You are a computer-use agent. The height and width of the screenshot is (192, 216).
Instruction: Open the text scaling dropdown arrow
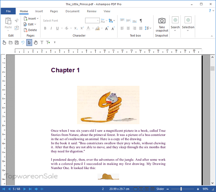tap(114, 21)
